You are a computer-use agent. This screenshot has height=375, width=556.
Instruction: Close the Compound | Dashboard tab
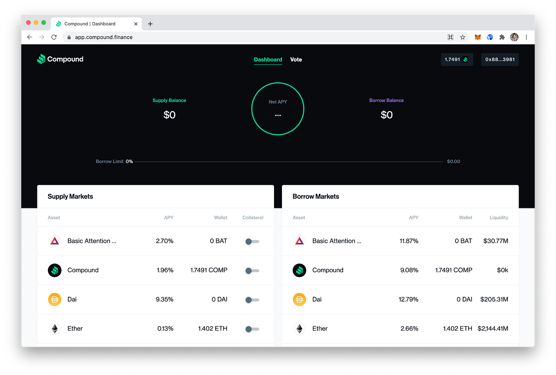(136, 24)
